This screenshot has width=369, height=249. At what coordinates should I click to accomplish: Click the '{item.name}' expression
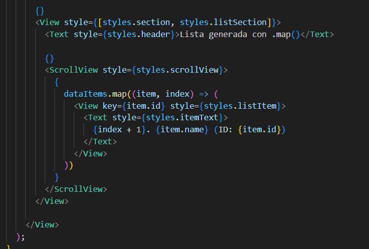(x=182, y=130)
